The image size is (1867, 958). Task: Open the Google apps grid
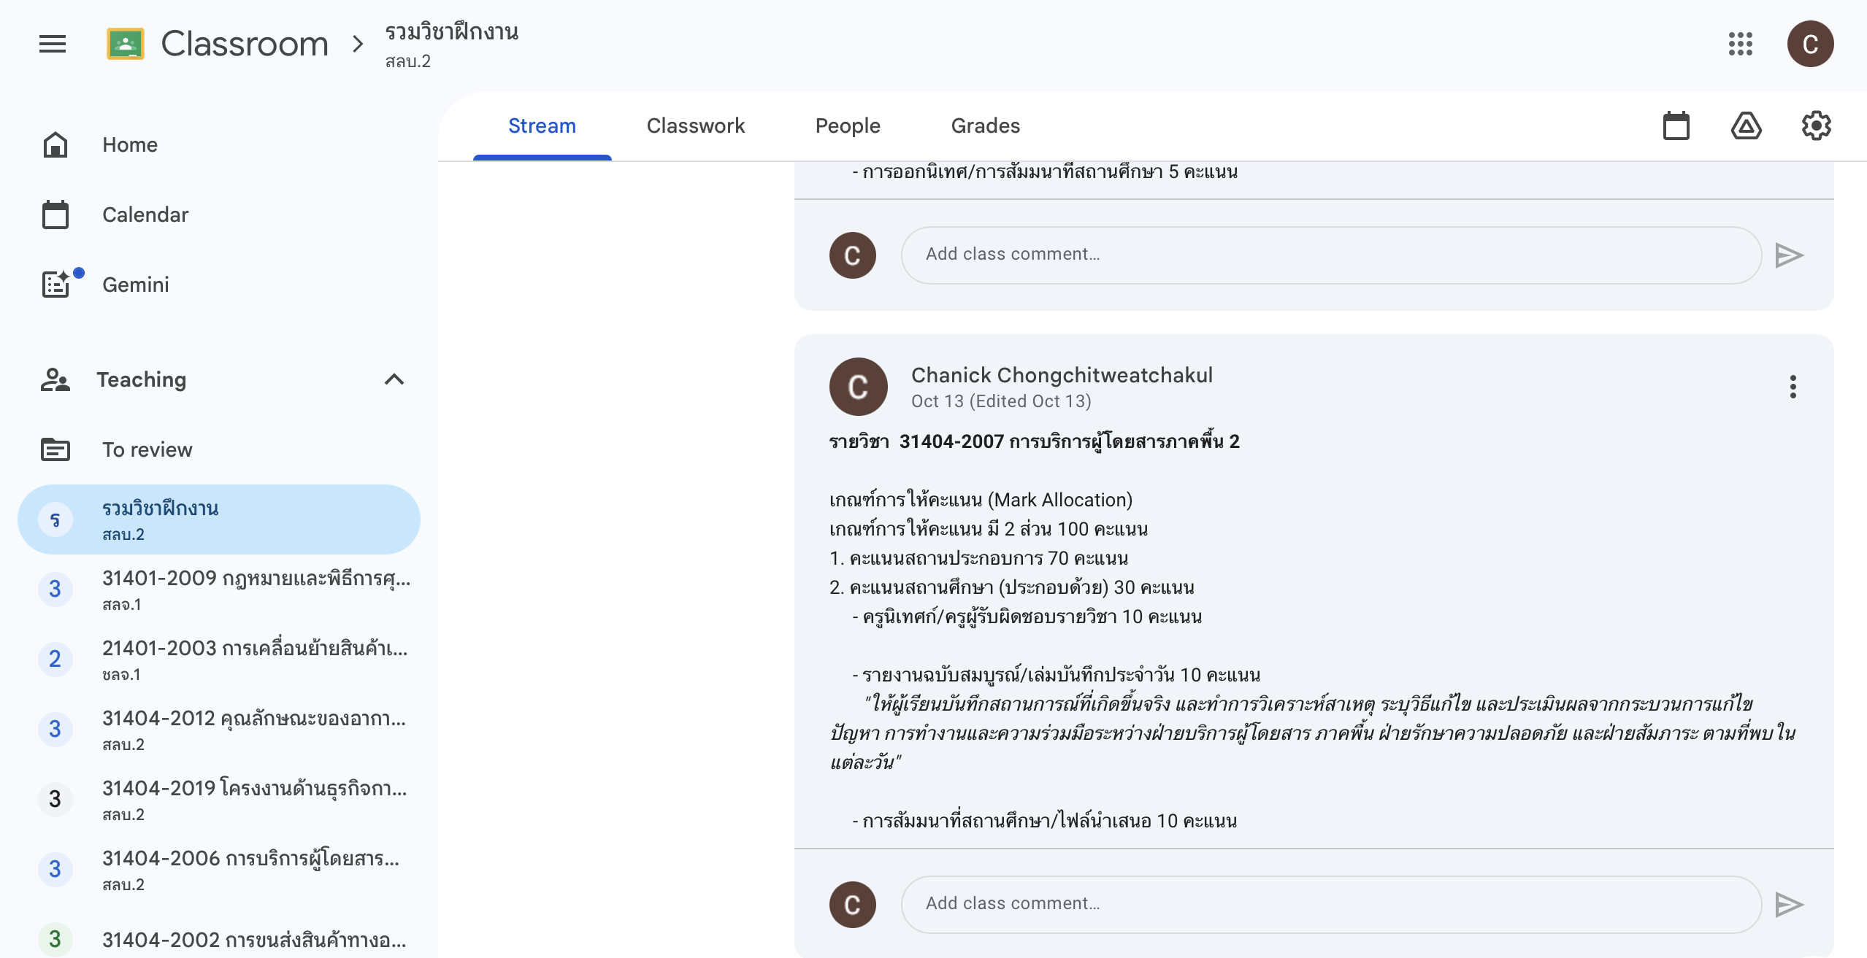(x=1741, y=44)
